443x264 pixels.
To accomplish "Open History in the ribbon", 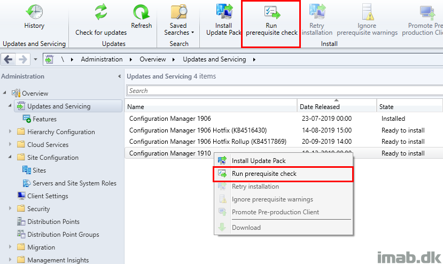I will click(34, 17).
